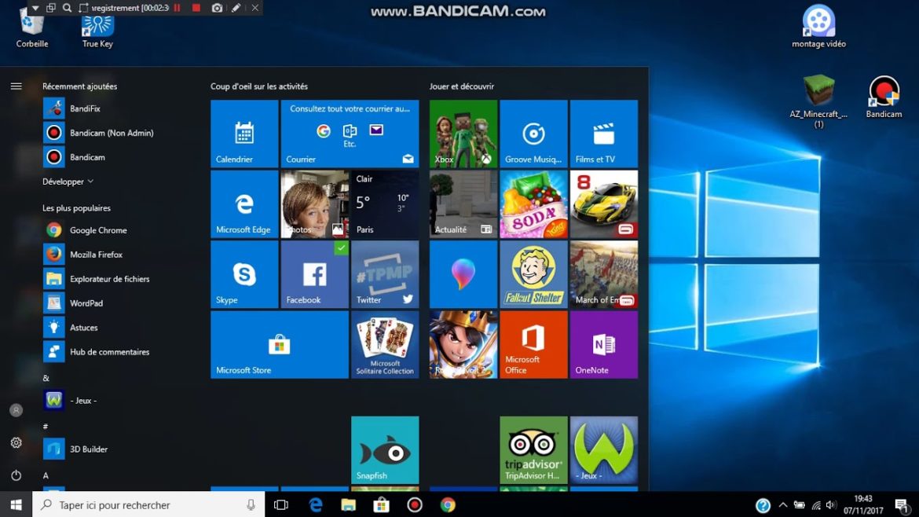Open the Groove Musique tile
Screen dimensions: 919x517
(533, 134)
